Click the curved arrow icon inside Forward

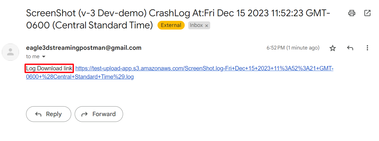(x=85, y=114)
